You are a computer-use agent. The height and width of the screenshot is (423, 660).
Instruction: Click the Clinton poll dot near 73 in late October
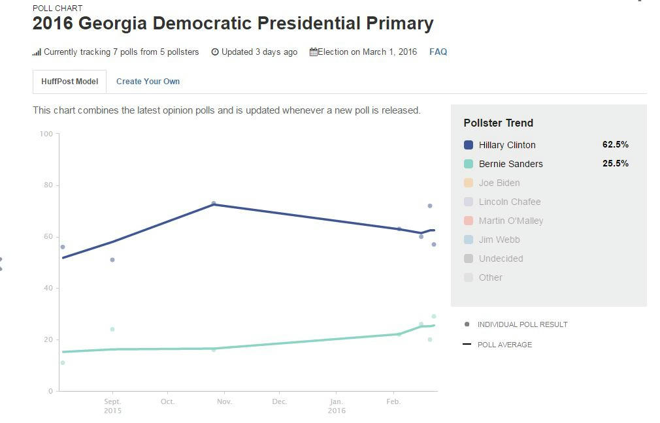click(x=214, y=204)
